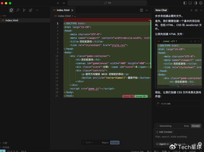The image size is (204, 152).
Task: Accept the inline diff with Accept ⌘Y
Action: click(141, 96)
